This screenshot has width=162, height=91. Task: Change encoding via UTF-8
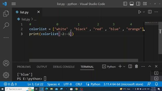tap(68, 84)
